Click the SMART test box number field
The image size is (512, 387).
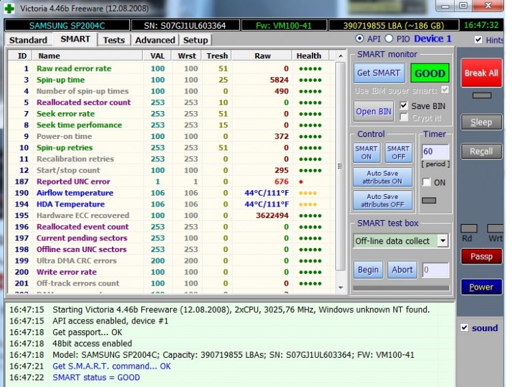tap(436, 270)
